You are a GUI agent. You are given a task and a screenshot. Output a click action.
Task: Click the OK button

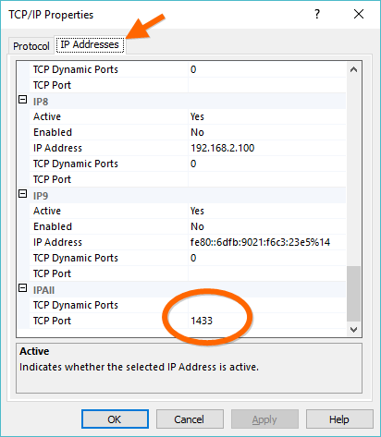[x=115, y=419]
